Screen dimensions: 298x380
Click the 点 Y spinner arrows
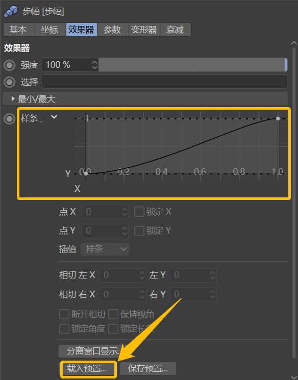point(125,231)
